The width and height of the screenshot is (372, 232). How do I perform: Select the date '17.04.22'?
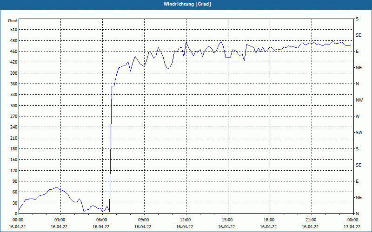pyautogui.click(x=352, y=227)
